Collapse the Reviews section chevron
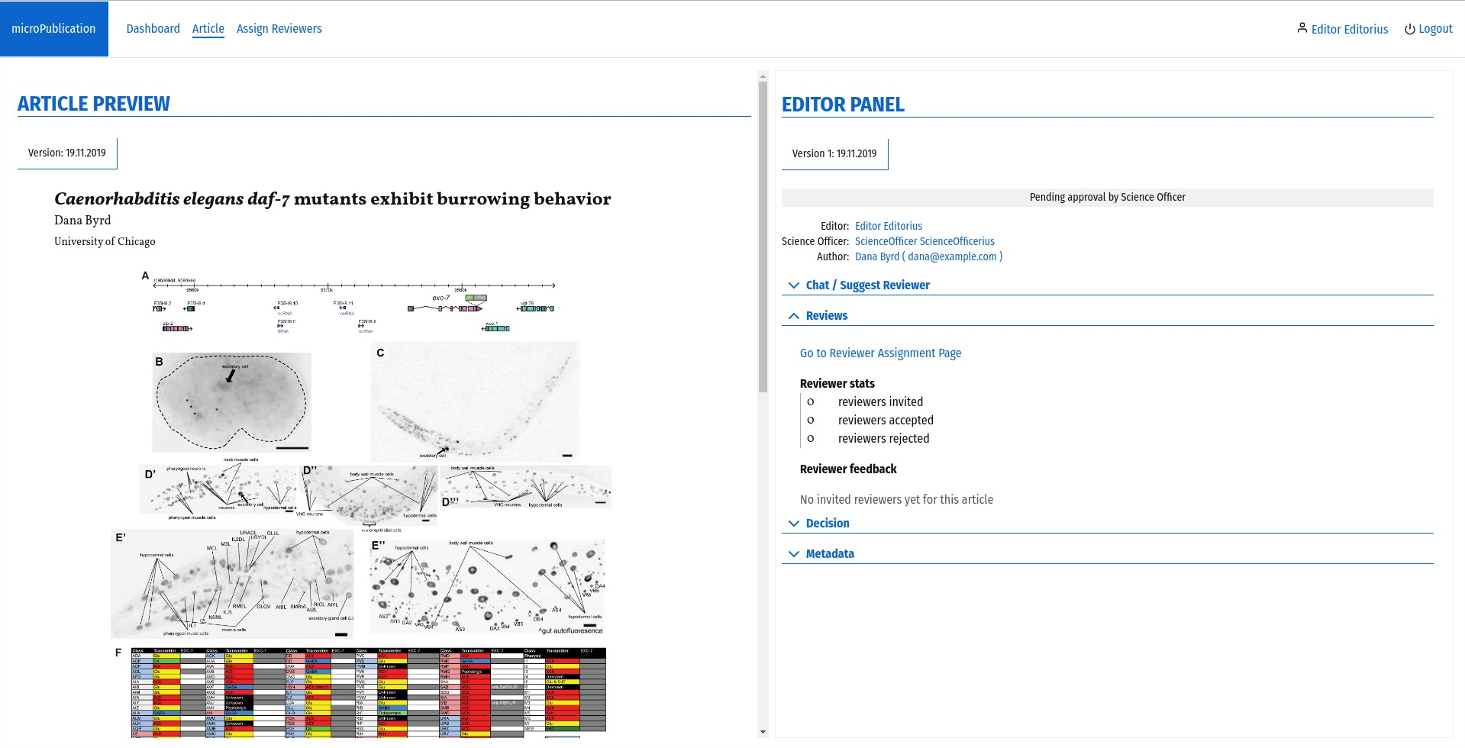The width and height of the screenshot is (1465, 748). coord(794,316)
